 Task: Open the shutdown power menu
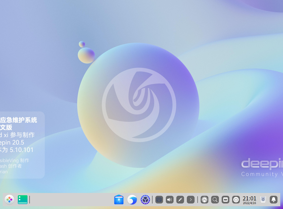click(x=236, y=199)
